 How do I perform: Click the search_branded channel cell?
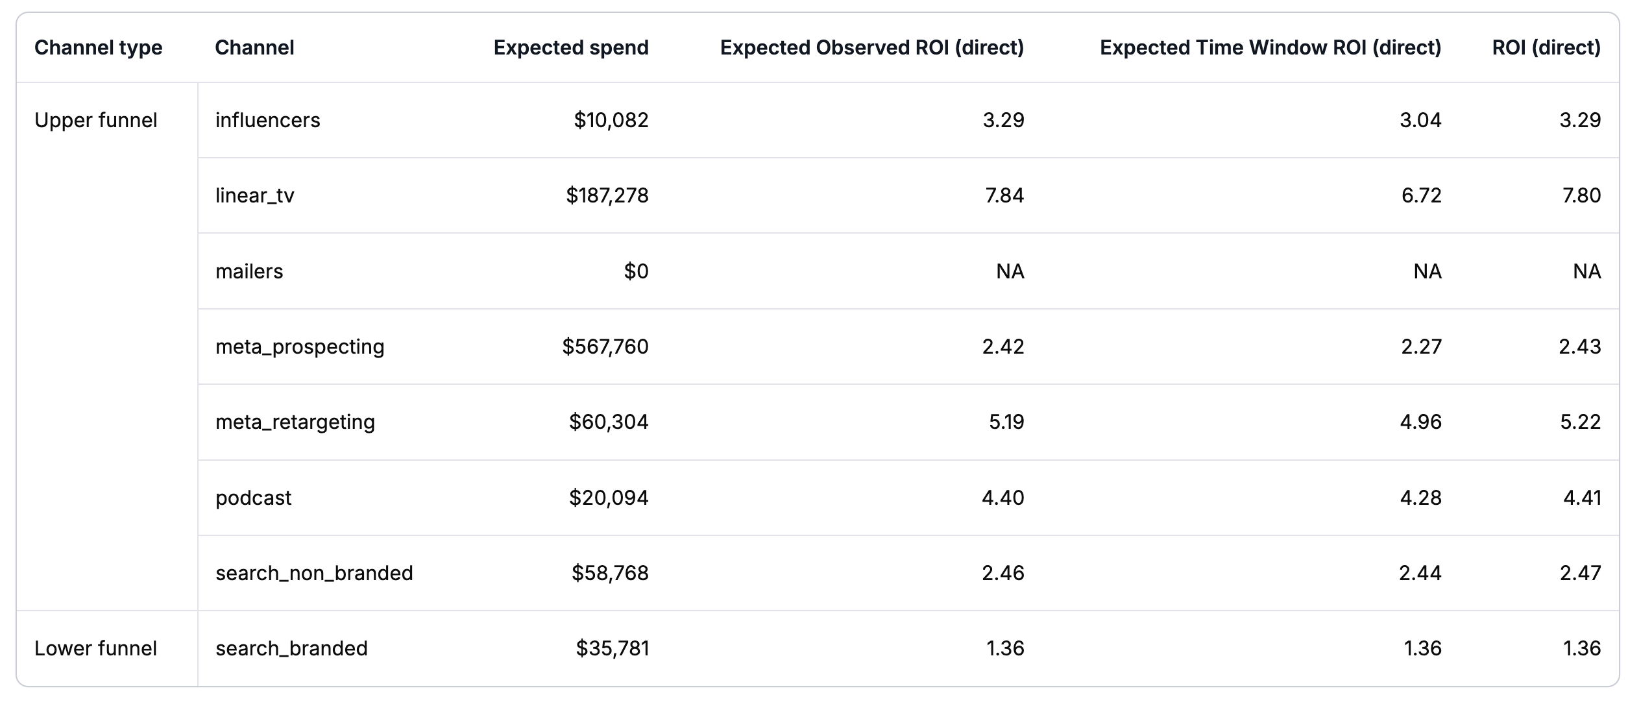pos(291,648)
